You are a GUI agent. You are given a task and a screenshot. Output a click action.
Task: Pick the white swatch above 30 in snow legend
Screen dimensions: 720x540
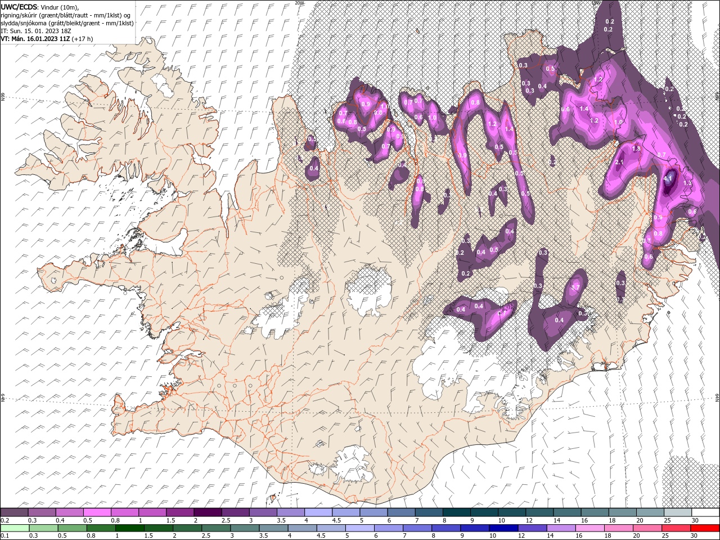705,512
